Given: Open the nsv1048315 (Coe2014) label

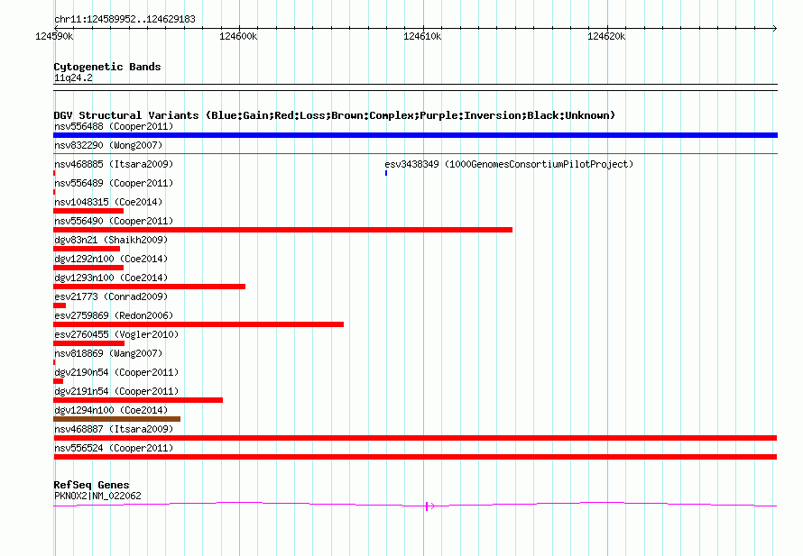Looking at the screenshot, I should [108, 202].
